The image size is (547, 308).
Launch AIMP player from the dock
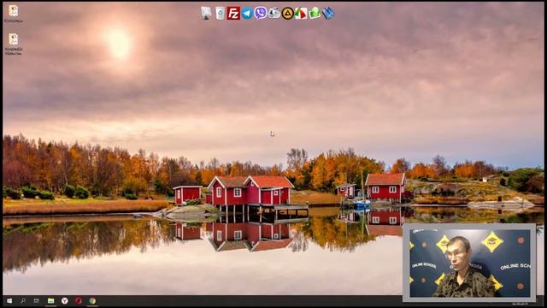coord(287,14)
